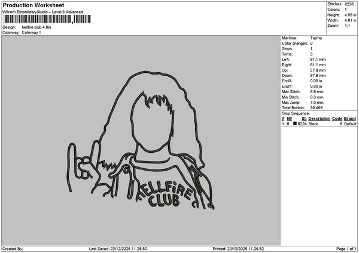This screenshot has width=359, height=253.
Task: Click the Width value 4.81 in
Action: (350, 20)
